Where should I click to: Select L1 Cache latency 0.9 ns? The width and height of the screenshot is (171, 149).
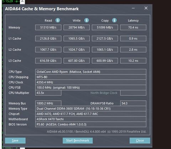pyautogui.click(x=133, y=38)
